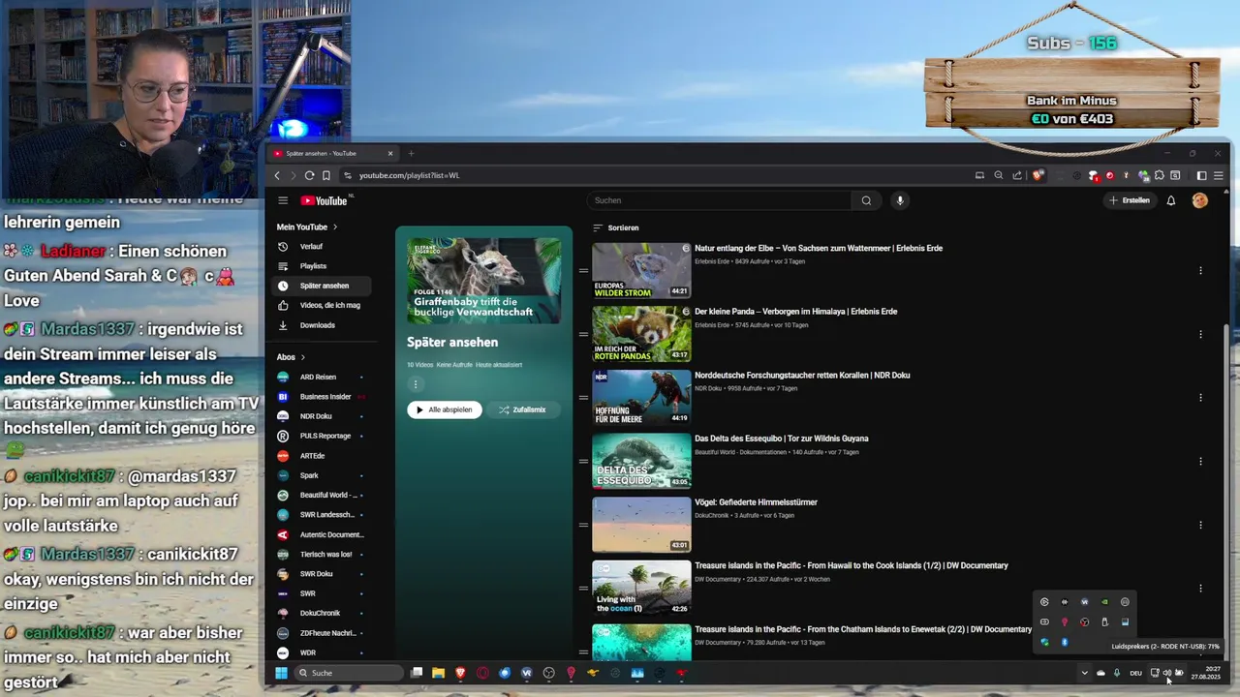The image size is (1240, 697).
Task: Open Downloads in the sidebar
Action: (x=320, y=325)
